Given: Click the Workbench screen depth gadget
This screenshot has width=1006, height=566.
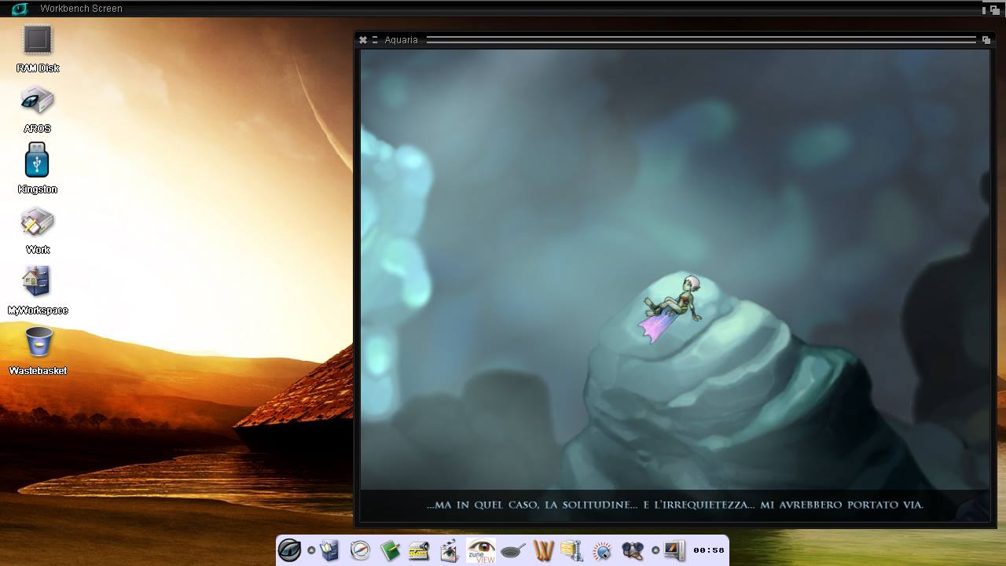Looking at the screenshot, I should [x=994, y=9].
